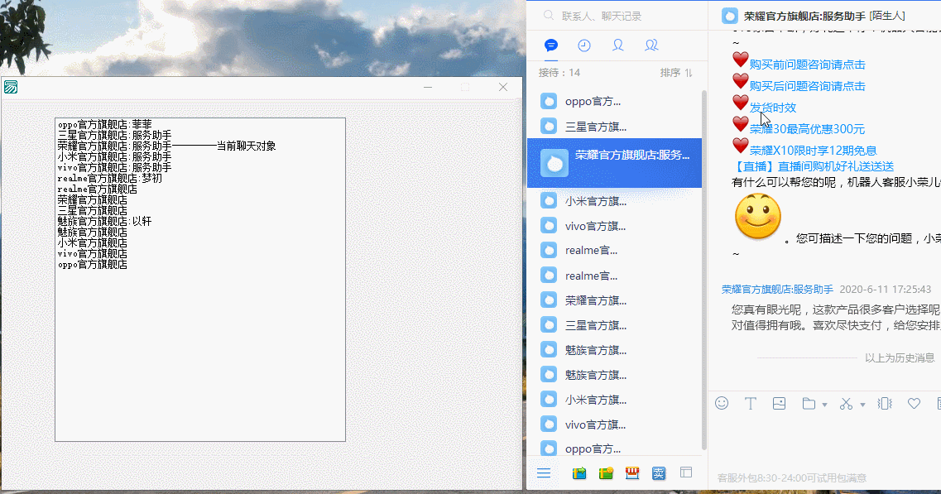Screen dimensions: 941x494
Task: Click the send file folder icon
Action: [809, 403]
